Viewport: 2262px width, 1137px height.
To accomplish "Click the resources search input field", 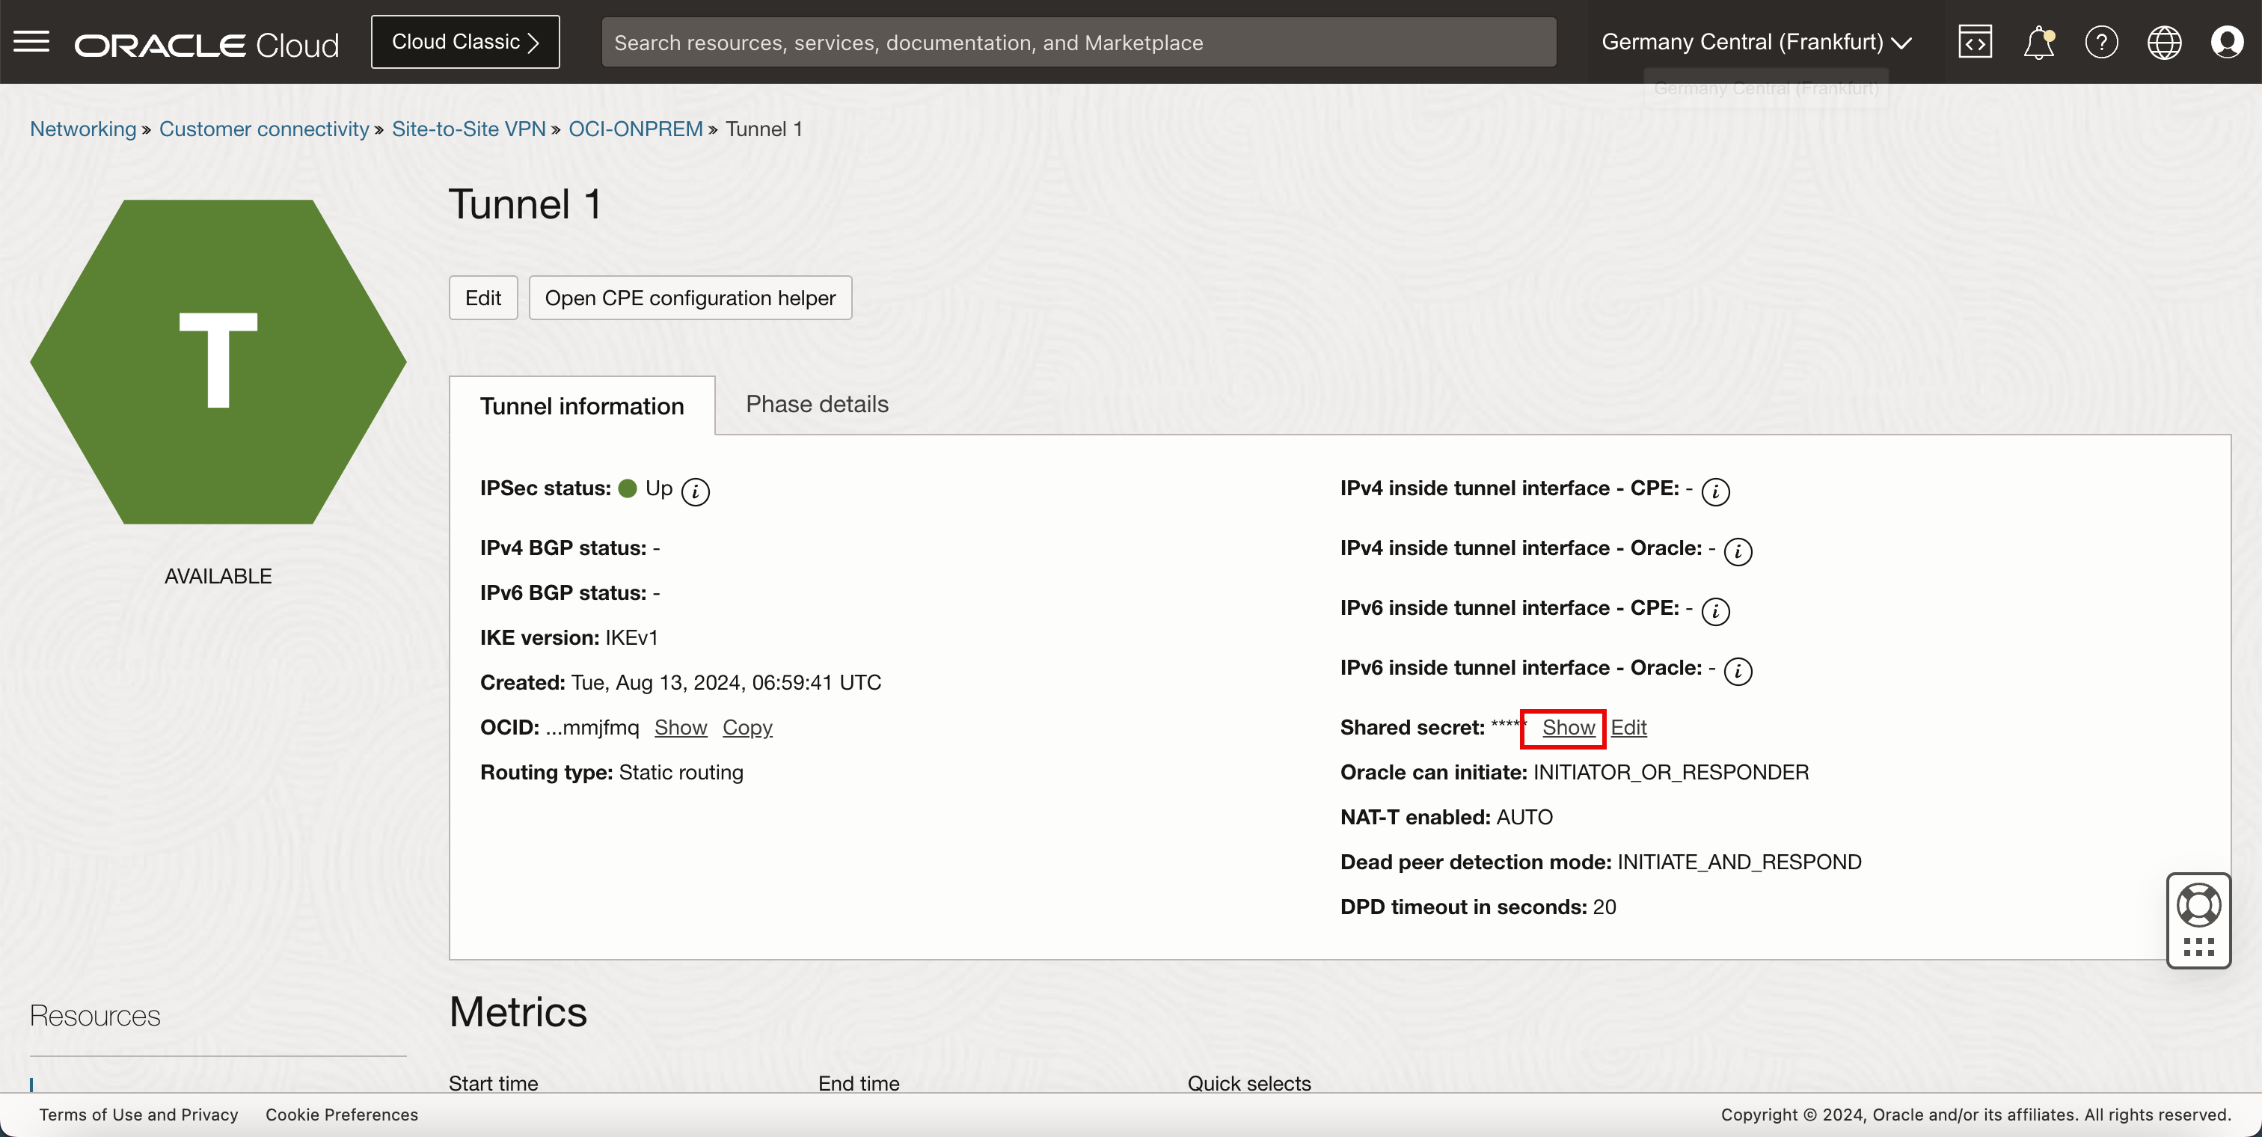I will pos(1079,42).
